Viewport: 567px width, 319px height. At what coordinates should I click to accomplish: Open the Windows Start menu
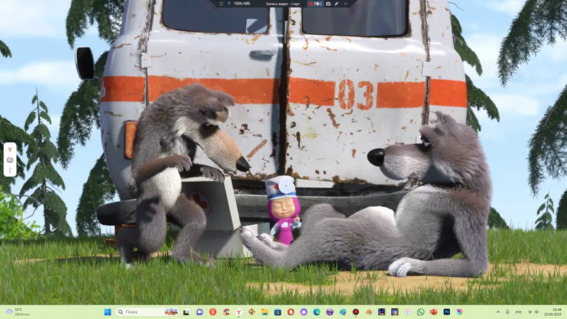tap(108, 312)
